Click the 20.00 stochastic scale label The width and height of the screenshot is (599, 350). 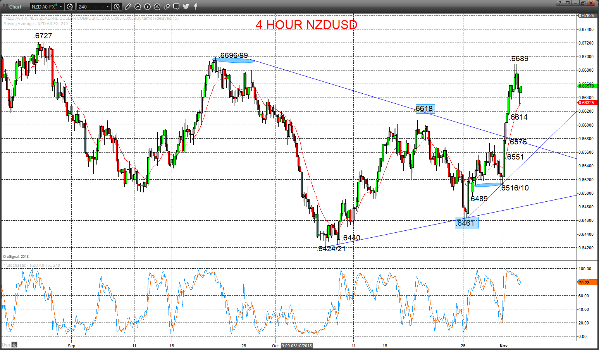point(584,323)
